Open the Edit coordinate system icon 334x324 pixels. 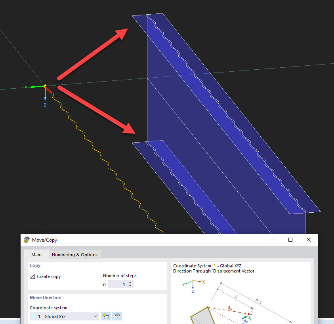(116, 316)
